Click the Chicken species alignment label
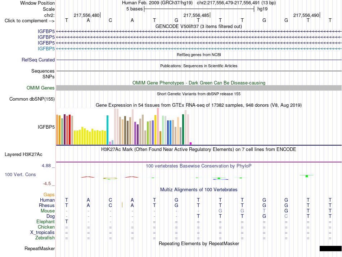Viewport: 342px width, 257px height. tap(46, 227)
